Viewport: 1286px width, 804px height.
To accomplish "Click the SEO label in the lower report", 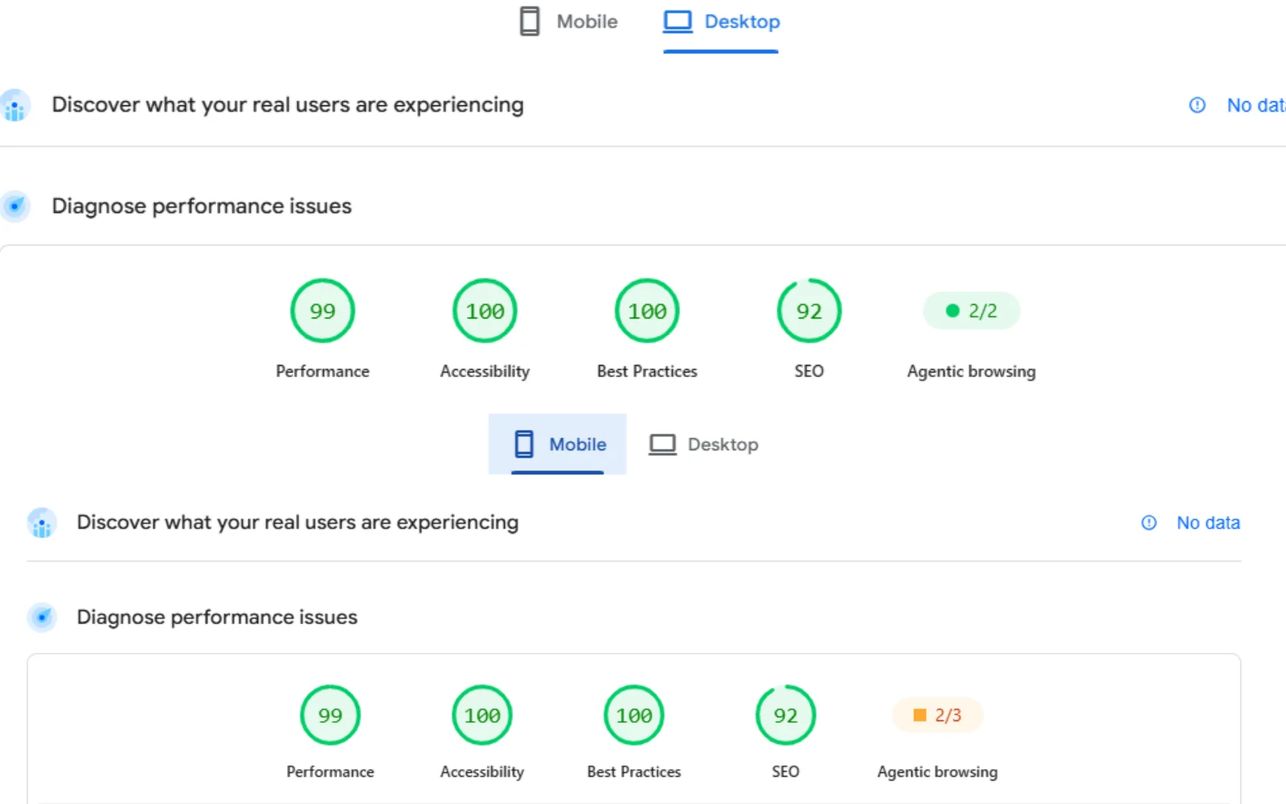I will point(786,772).
